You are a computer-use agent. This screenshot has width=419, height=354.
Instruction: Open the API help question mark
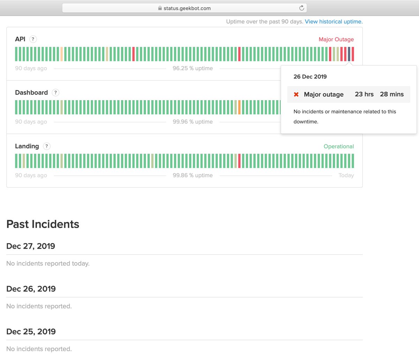pyautogui.click(x=33, y=39)
